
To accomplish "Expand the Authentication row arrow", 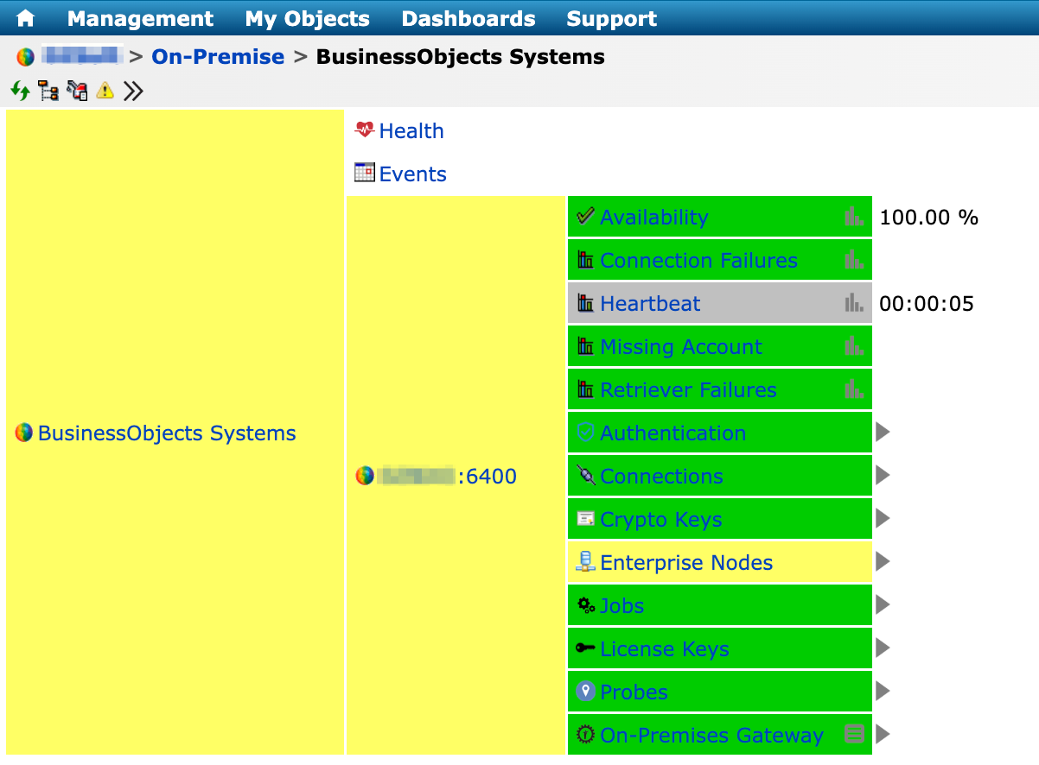I will click(883, 433).
